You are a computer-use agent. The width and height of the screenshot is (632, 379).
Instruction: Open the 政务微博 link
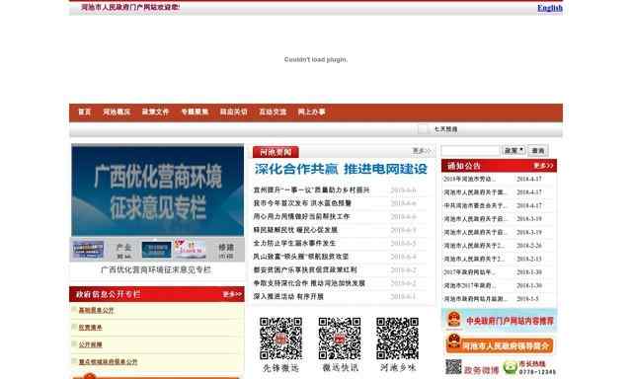(x=481, y=370)
